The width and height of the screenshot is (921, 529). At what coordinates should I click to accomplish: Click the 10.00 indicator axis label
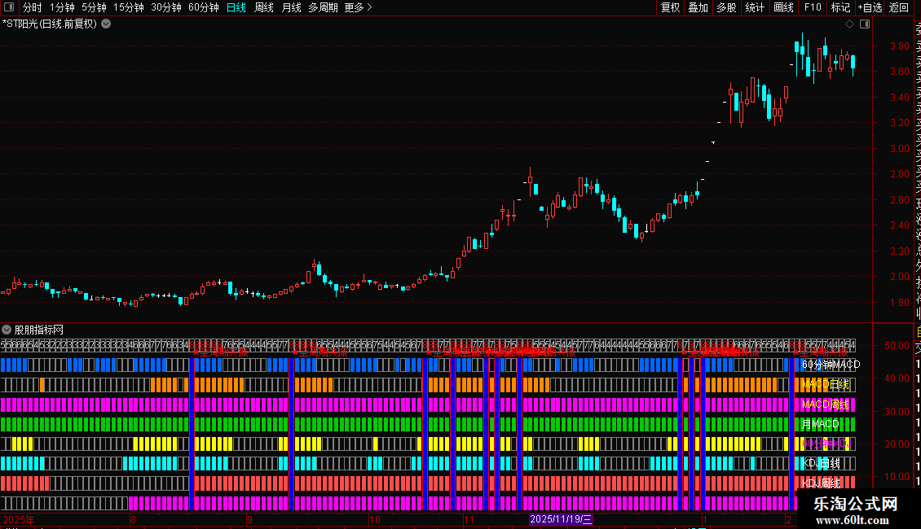tap(897, 477)
